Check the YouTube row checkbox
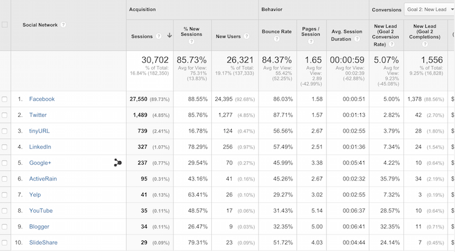455x252 pixels. click(x=5, y=211)
